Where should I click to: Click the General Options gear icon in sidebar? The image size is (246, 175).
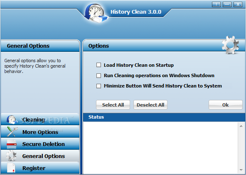click(12, 156)
